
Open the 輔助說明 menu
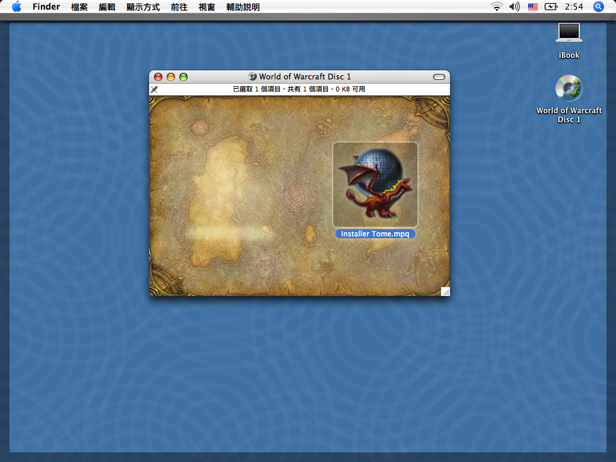coord(243,7)
